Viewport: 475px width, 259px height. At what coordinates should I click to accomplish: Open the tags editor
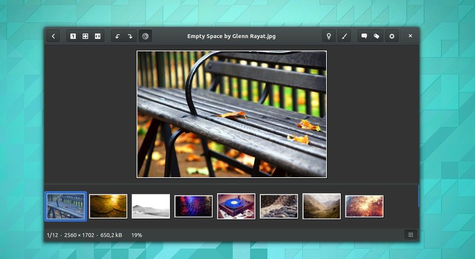tap(376, 36)
